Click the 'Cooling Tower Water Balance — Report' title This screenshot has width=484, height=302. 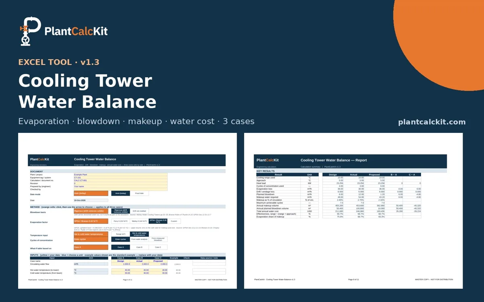pyautogui.click(x=334, y=160)
